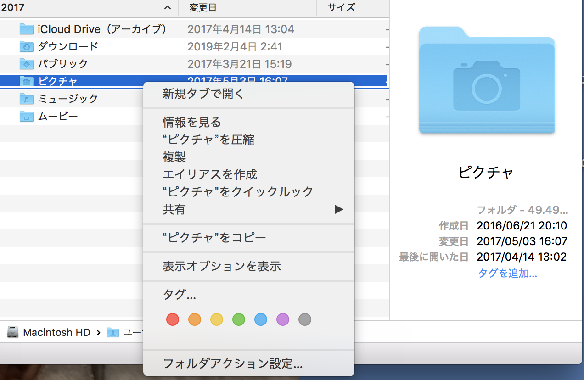Viewport: 584px width, 380px height.
Task: Click the ピクチャ folder icon in the selected row
Action: pyautogui.click(x=27, y=81)
